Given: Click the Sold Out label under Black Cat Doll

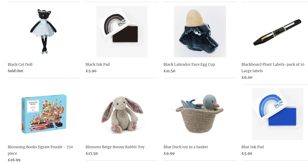Looking at the screenshot, I should click(15, 71).
